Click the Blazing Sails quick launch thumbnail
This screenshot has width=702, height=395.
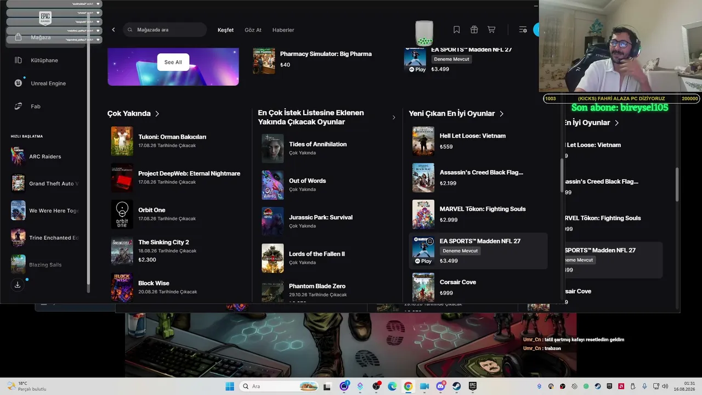click(x=18, y=264)
